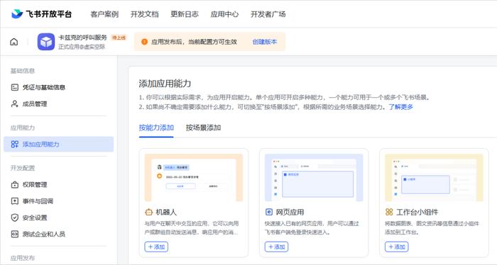Click the 创建版本 link
This screenshot has height=265, width=497.
click(x=265, y=42)
